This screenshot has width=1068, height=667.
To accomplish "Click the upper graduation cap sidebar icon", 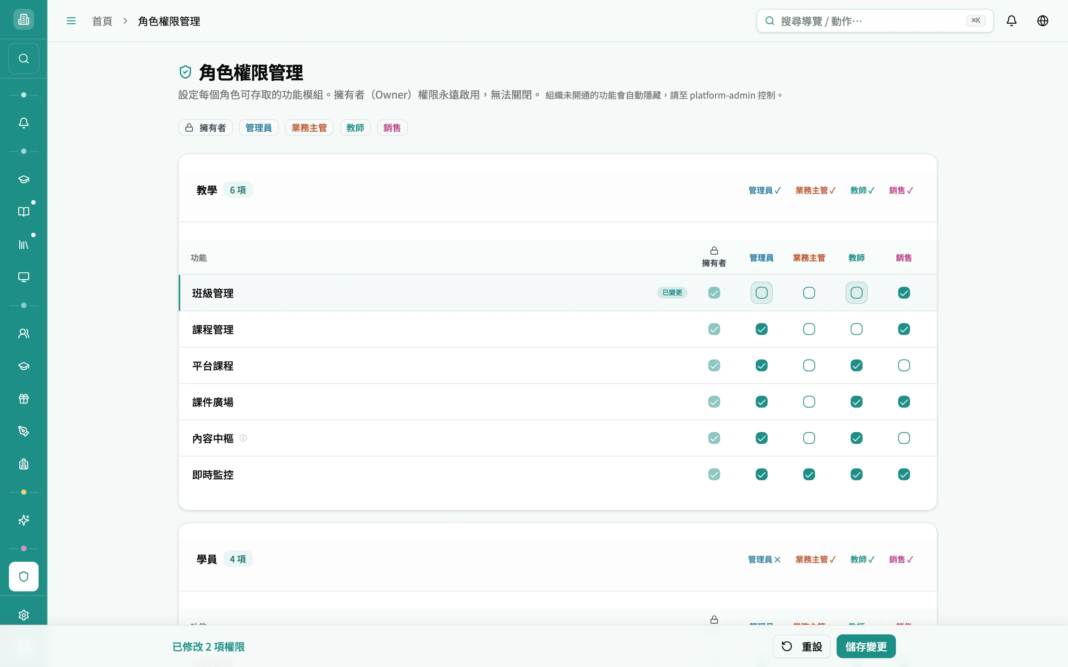I will click(23, 179).
